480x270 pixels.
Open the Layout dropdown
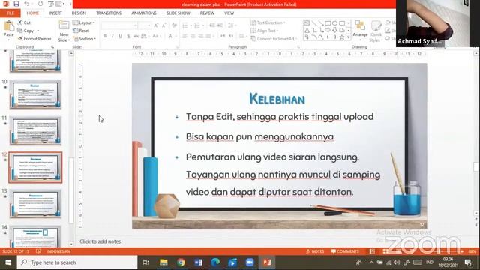point(84,22)
